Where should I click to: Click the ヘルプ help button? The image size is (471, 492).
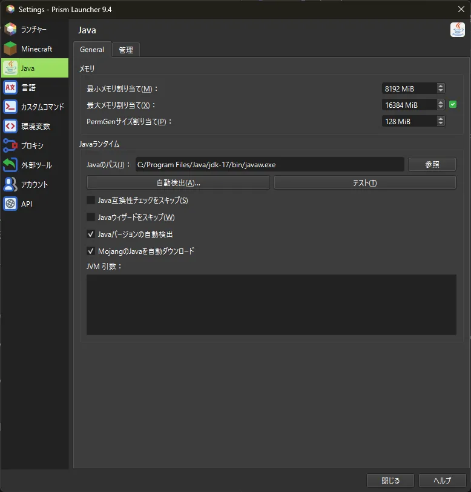[443, 480]
